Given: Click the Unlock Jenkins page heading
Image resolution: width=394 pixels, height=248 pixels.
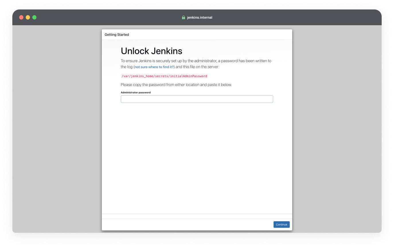Looking at the screenshot, I should [x=151, y=51].
